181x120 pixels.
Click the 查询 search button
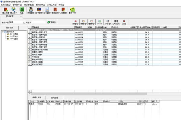click(52, 22)
